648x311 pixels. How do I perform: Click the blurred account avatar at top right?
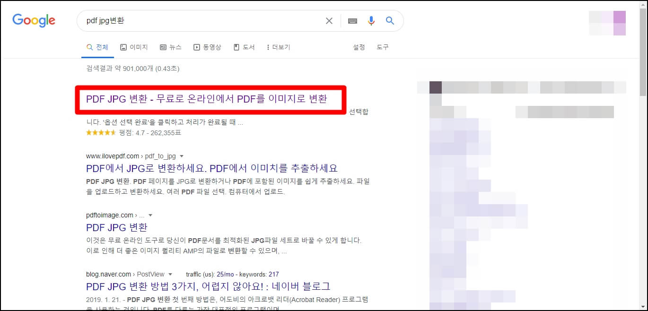point(607,23)
